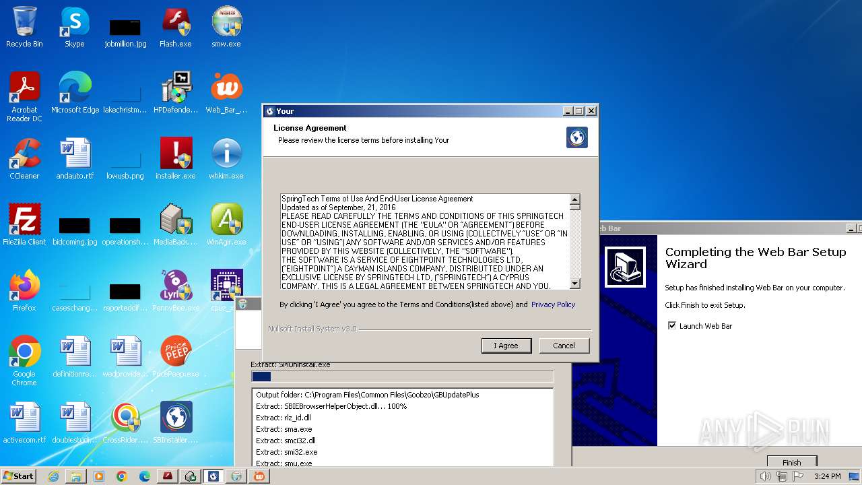This screenshot has height=485, width=862.
Task: Click Finish in the Web Bar Setup wizard
Action: [791, 462]
